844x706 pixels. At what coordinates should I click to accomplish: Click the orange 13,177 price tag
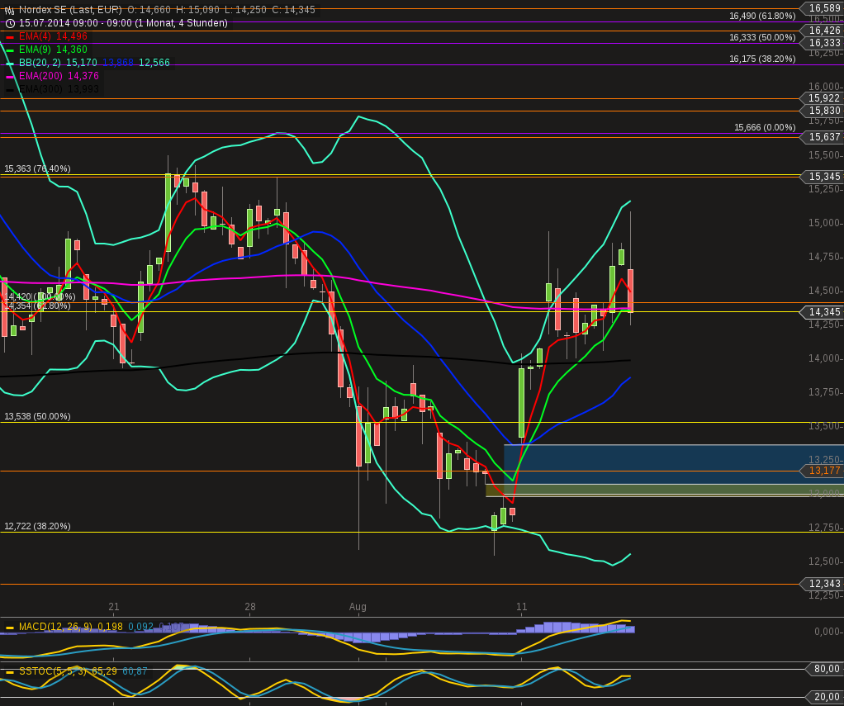[822, 471]
